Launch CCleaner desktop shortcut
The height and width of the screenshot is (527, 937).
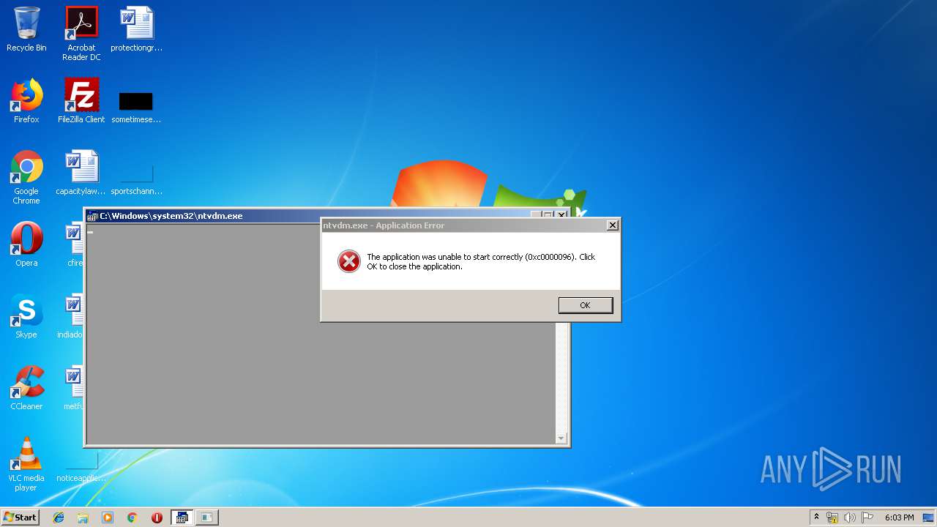[26, 388]
